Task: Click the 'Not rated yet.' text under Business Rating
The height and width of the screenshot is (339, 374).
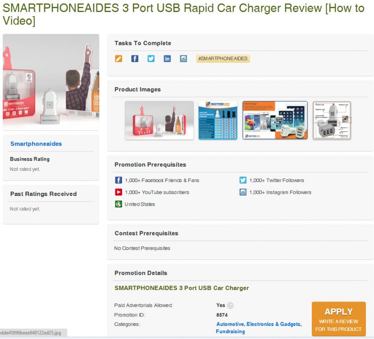Action: (x=25, y=169)
